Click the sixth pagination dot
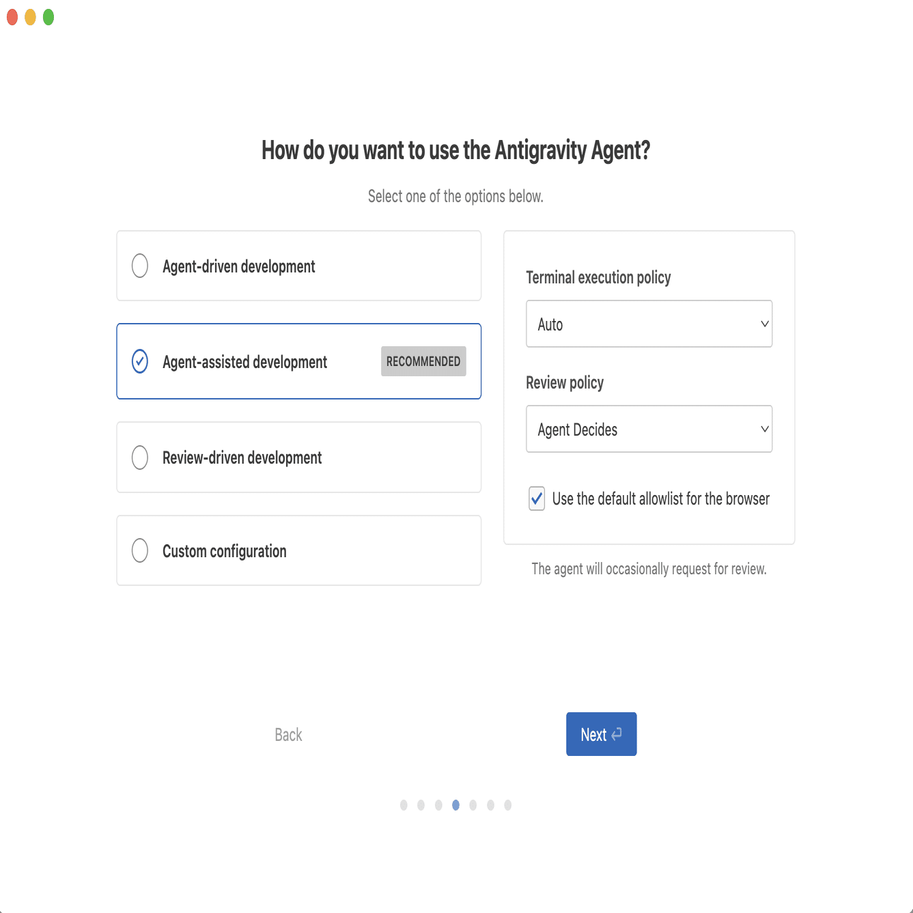This screenshot has height=913, width=913. [x=490, y=805]
